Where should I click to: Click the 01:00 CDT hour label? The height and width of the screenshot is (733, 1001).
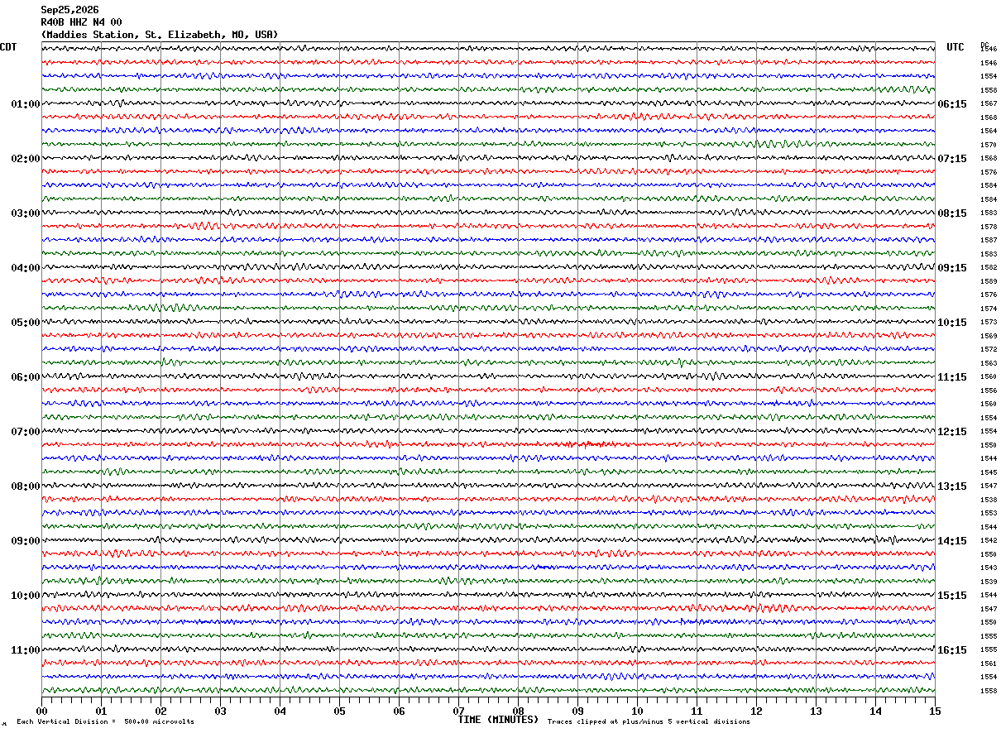click(26, 104)
